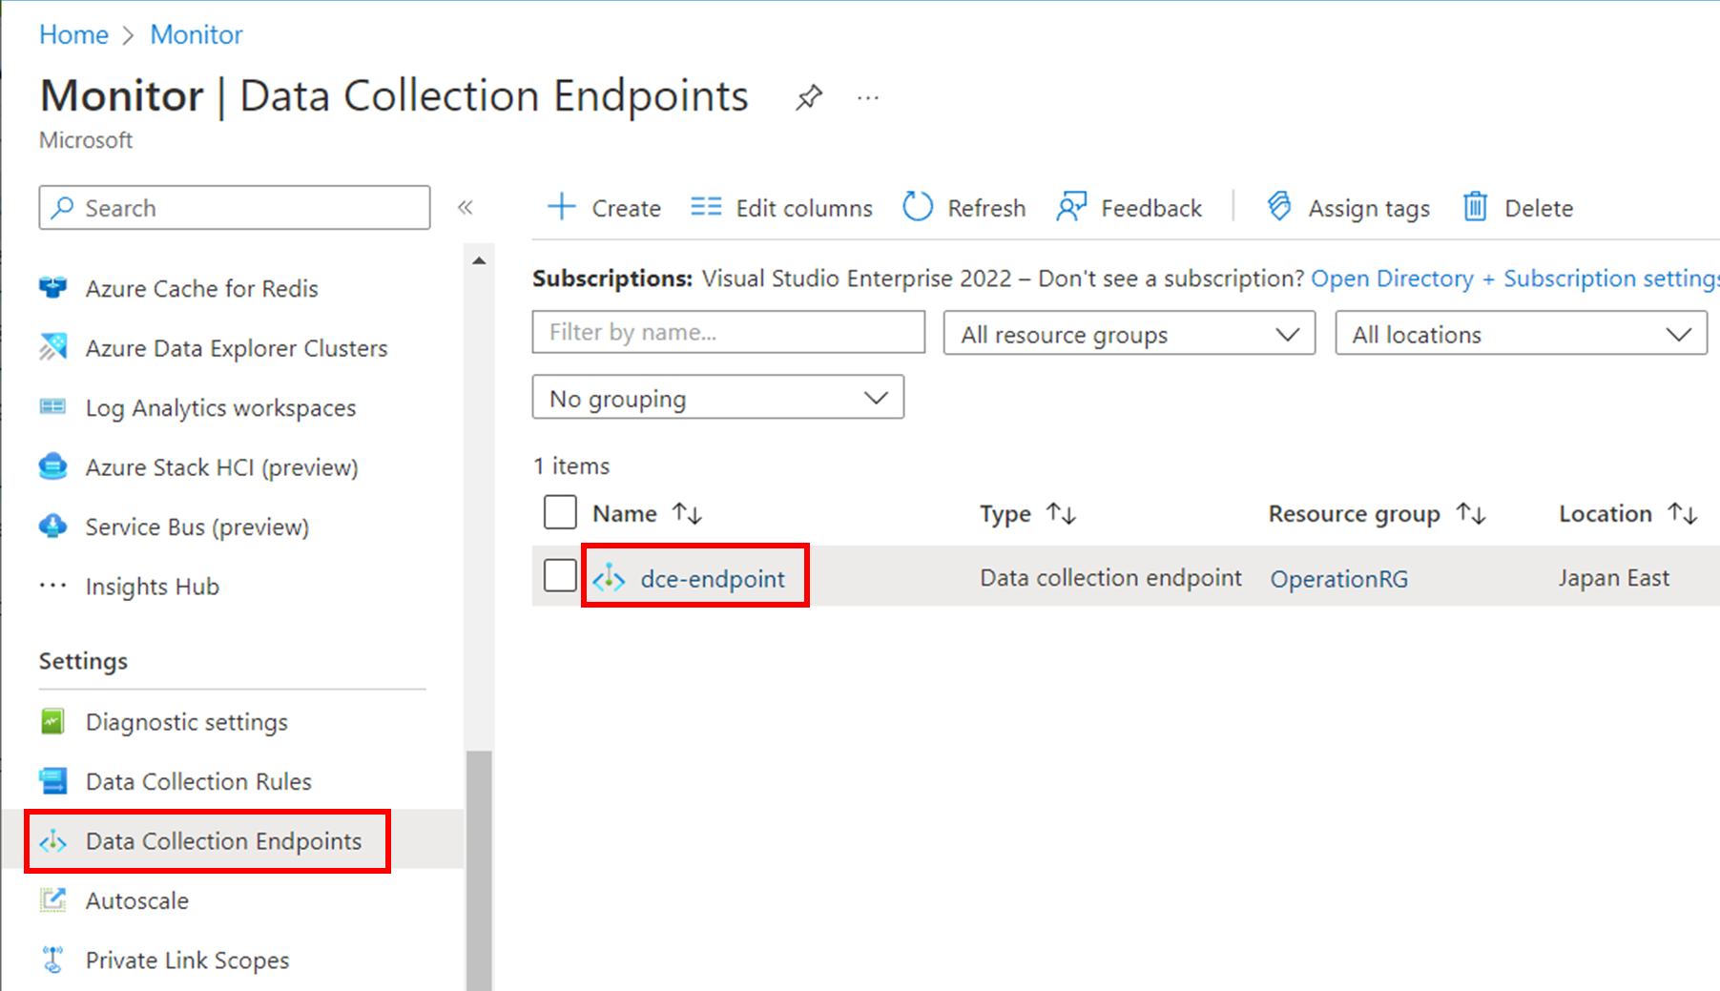Screen dimensions: 1720x991
Task: Expand the All locations dropdown
Action: click(1521, 333)
